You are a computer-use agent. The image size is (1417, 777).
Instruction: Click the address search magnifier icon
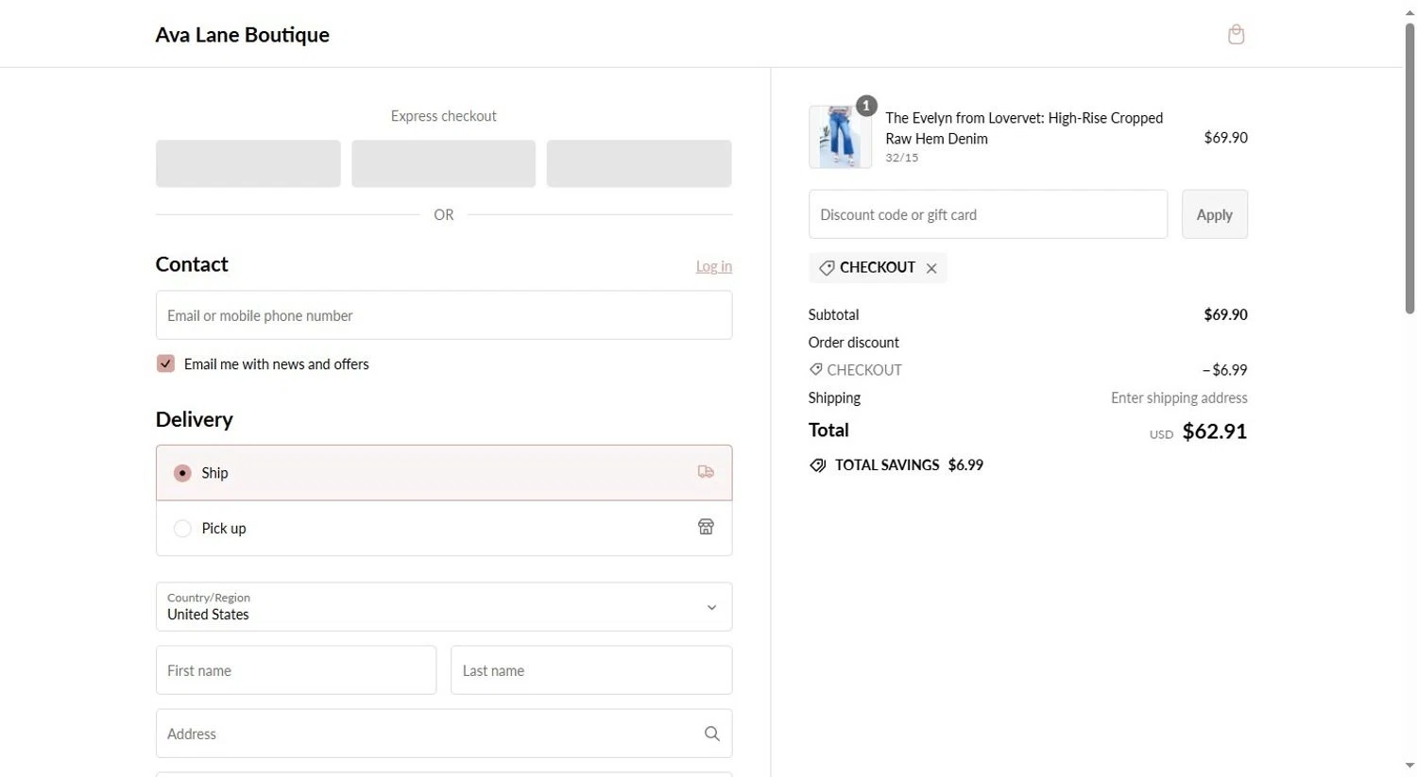711,734
